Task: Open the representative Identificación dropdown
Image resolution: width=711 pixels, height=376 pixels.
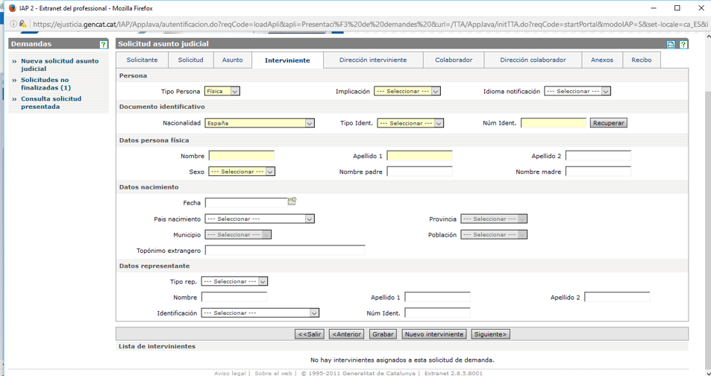Action: (x=260, y=313)
